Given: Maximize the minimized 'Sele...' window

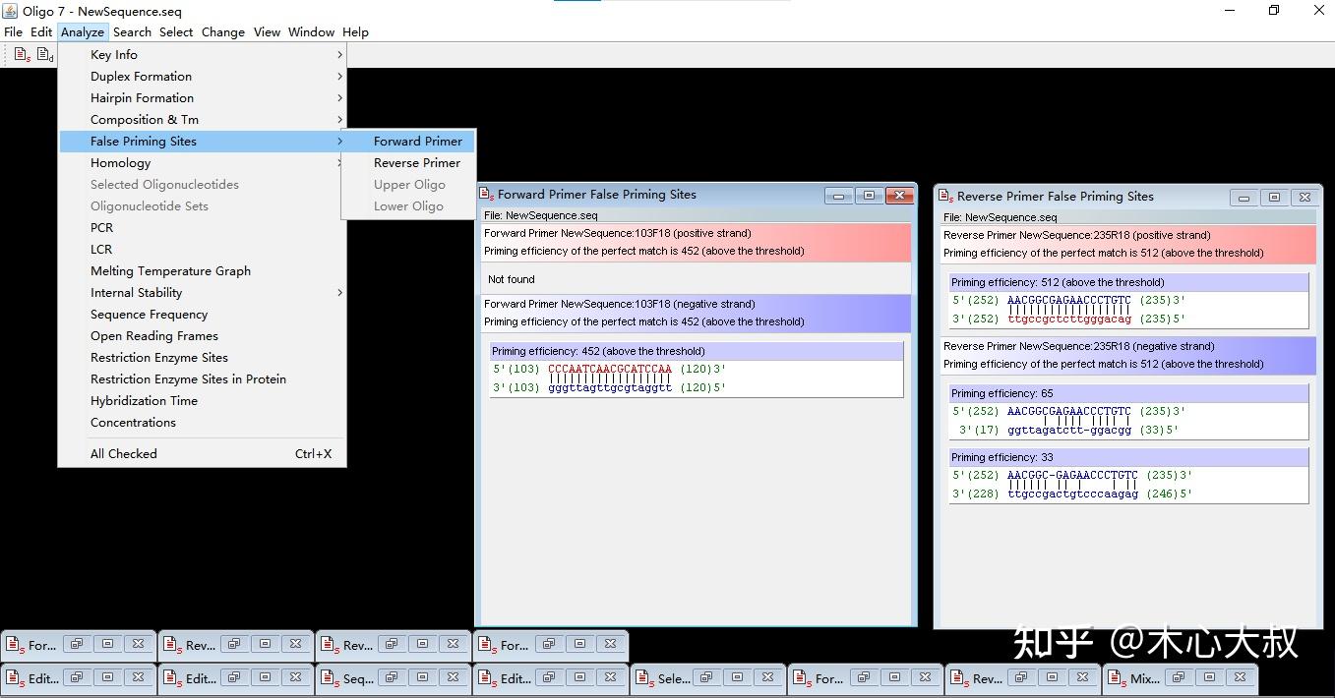Looking at the screenshot, I should (x=737, y=677).
